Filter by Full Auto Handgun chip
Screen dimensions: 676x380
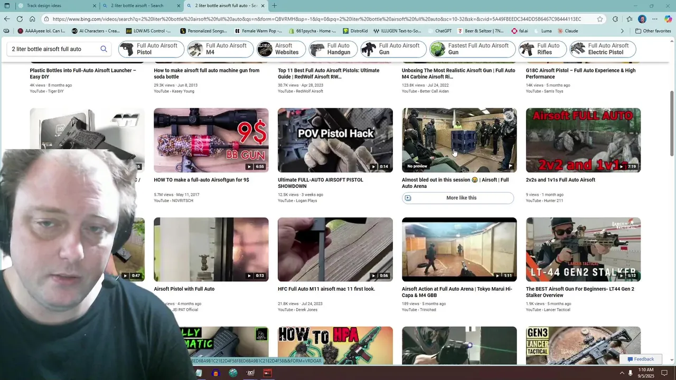click(333, 49)
